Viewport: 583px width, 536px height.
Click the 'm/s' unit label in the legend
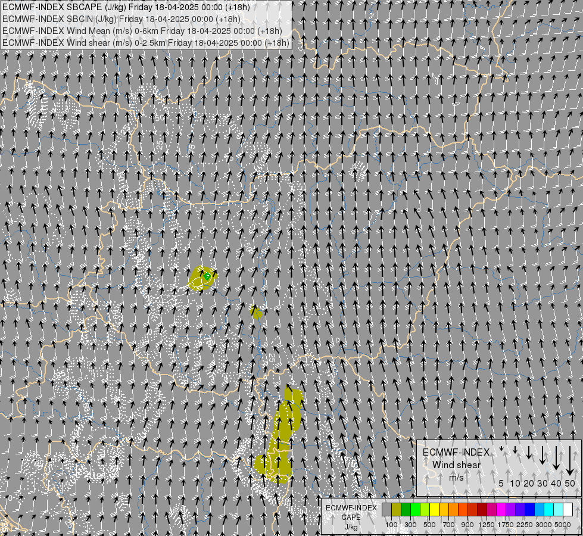456,477
